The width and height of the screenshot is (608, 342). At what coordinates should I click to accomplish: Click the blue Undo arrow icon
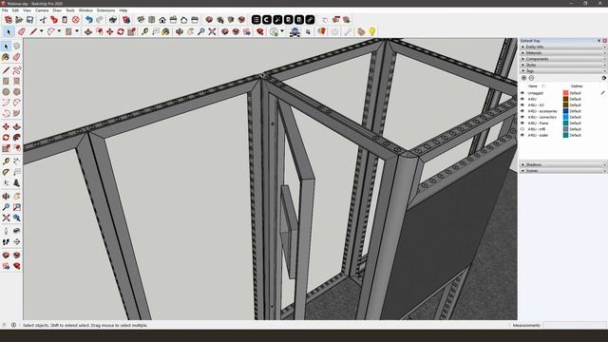88,19
